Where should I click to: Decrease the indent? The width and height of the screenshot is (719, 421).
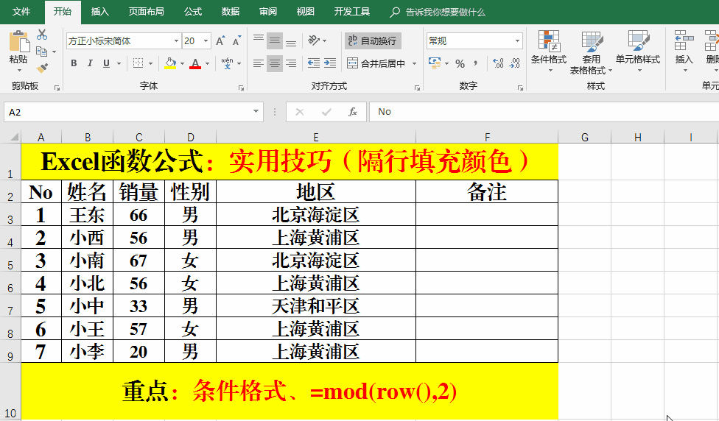point(314,63)
